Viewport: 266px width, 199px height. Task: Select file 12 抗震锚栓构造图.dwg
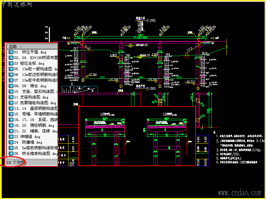tap(33, 103)
